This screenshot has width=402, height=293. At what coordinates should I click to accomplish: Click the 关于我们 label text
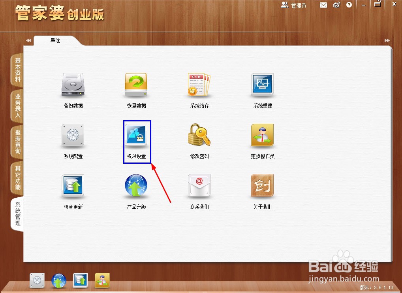pyautogui.click(x=263, y=207)
